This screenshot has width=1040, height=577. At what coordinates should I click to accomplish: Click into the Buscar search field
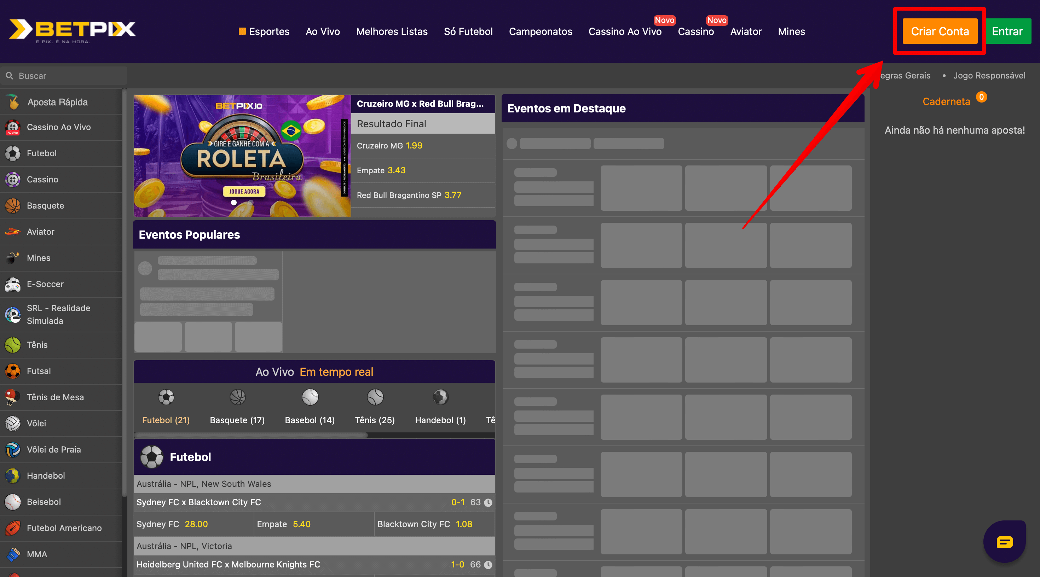64,75
